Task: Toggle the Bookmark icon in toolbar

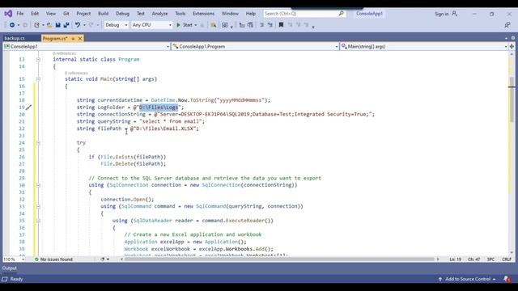Action: tap(281, 25)
